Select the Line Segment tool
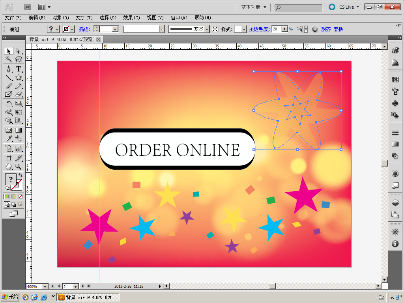The image size is (404, 303). (x=9, y=77)
